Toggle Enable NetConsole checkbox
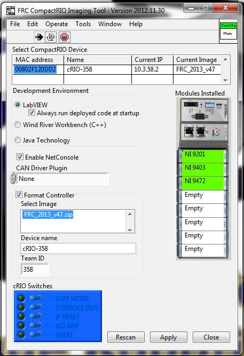Viewport: 244px width, 356px height. [20, 157]
